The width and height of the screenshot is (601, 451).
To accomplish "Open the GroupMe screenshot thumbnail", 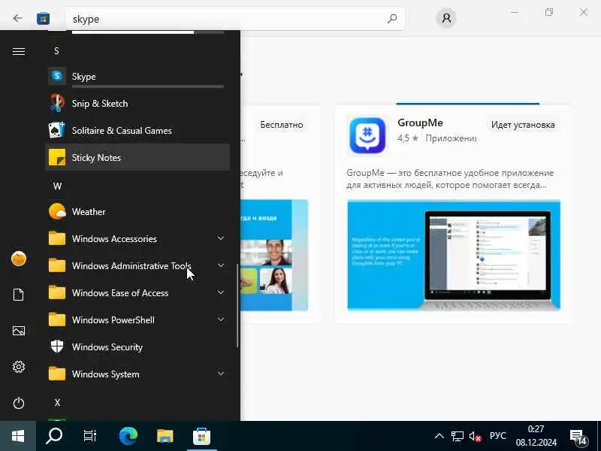I will (454, 255).
